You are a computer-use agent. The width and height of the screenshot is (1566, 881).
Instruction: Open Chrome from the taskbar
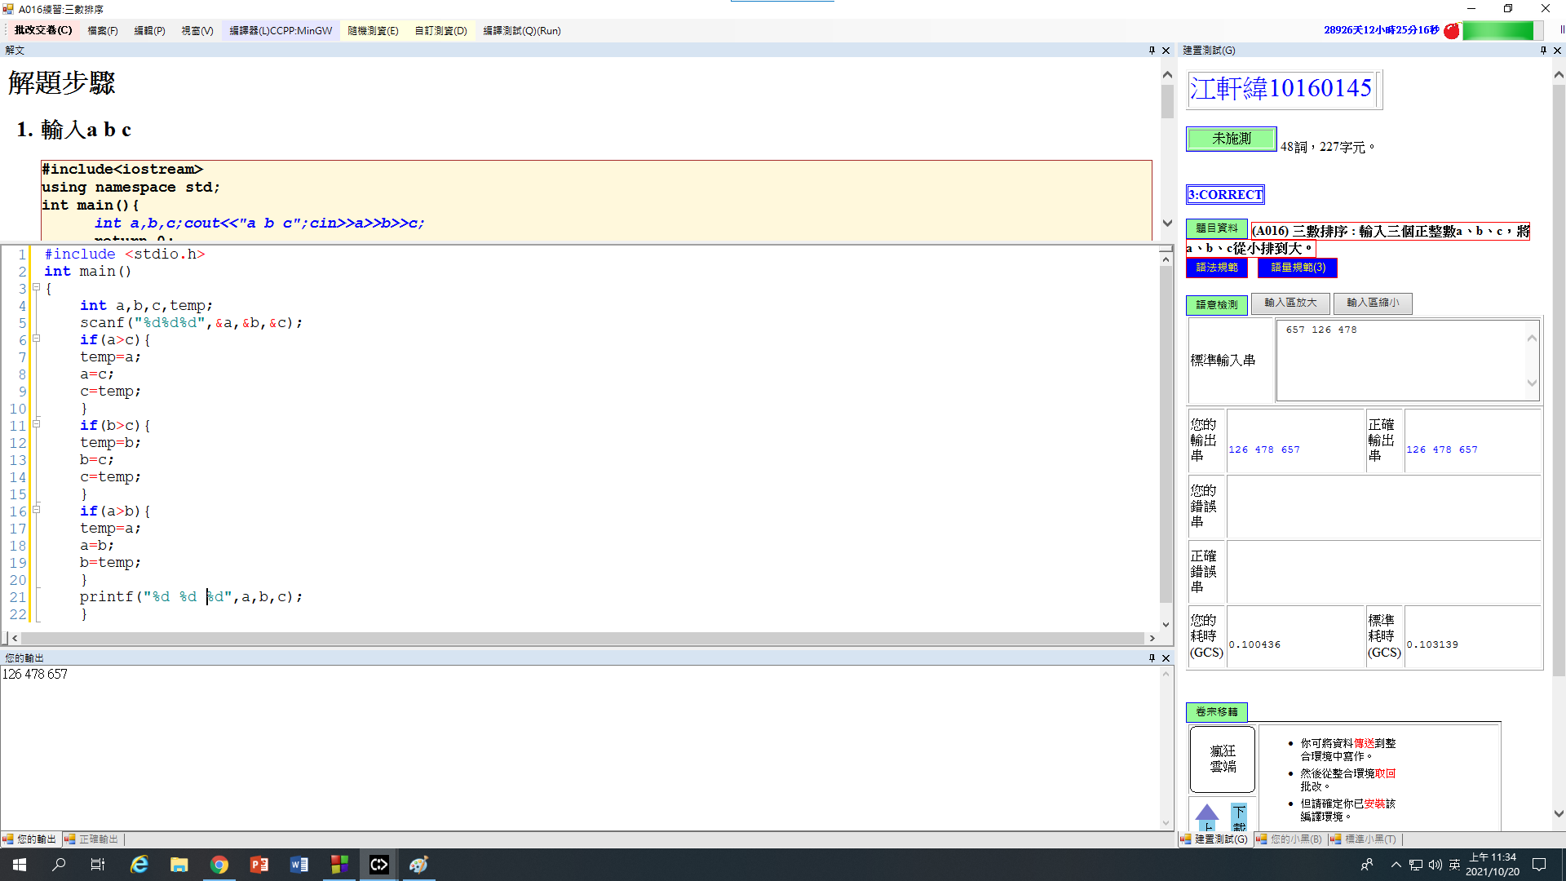pyautogui.click(x=219, y=864)
